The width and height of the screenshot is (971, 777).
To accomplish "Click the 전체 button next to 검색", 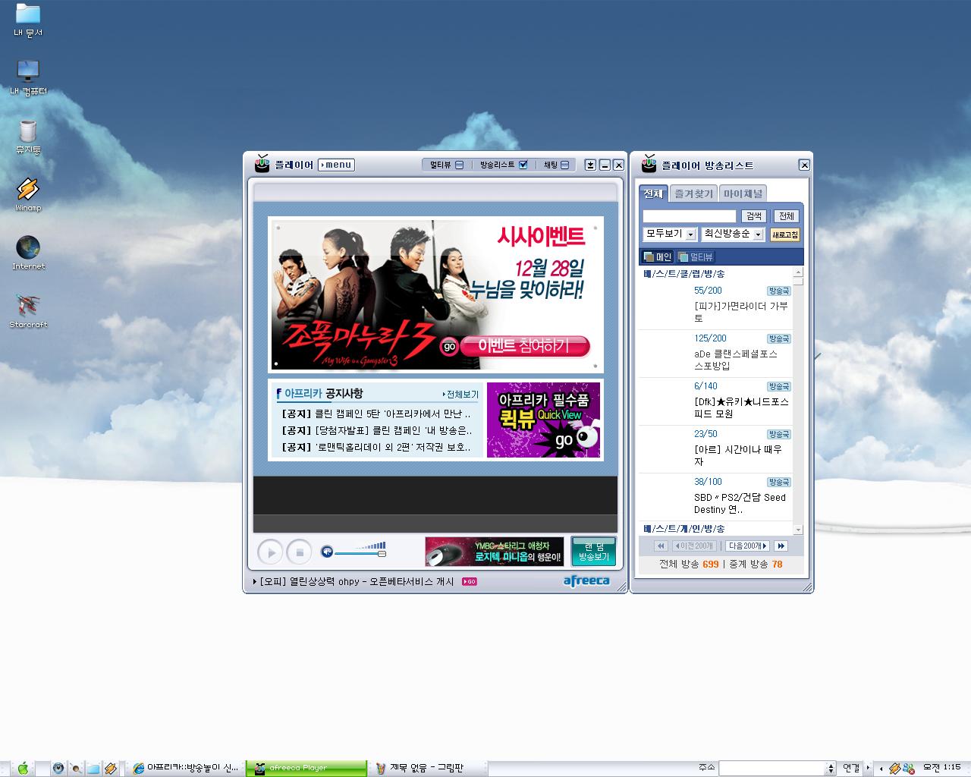I will coord(786,216).
